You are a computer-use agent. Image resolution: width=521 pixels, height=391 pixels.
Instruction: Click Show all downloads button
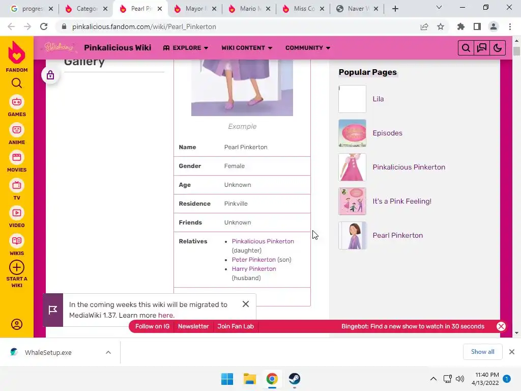click(x=482, y=352)
